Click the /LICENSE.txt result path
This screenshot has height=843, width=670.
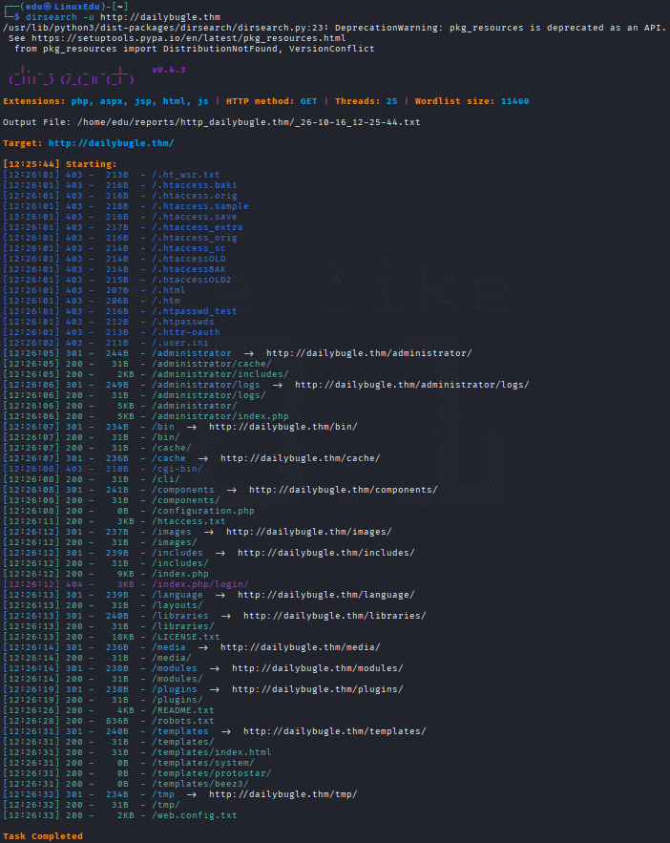pos(186,637)
